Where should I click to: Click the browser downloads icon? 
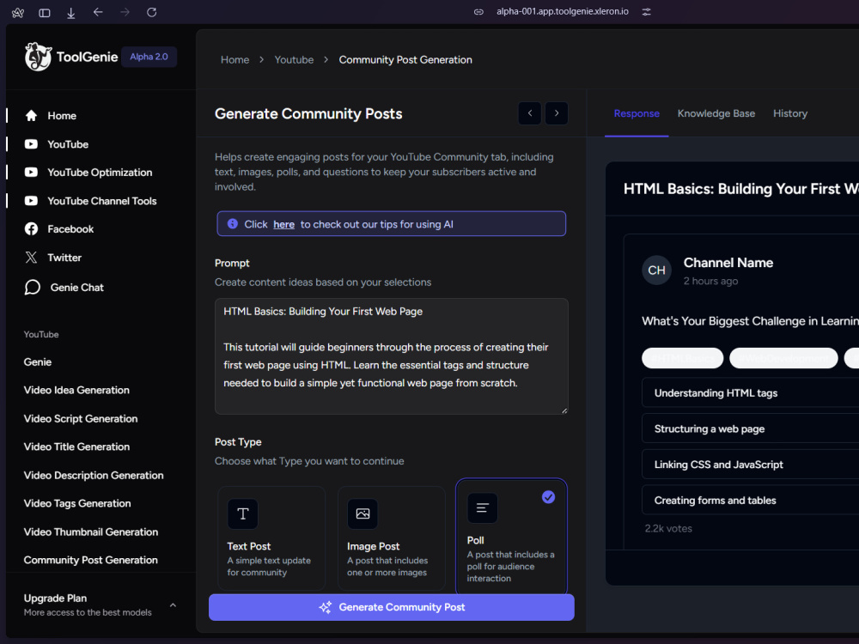[x=71, y=12]
